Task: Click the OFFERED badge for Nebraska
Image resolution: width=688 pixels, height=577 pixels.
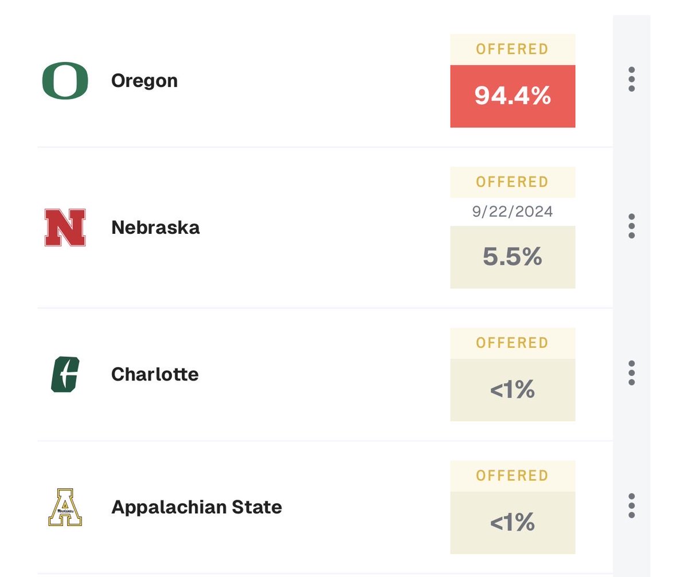Action: click(x=513, y=182)
